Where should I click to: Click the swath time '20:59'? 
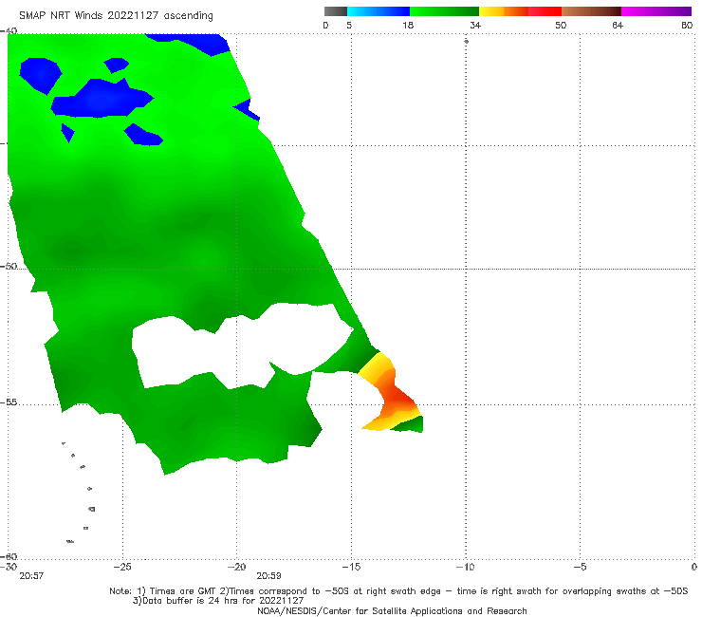click(268, 576)
